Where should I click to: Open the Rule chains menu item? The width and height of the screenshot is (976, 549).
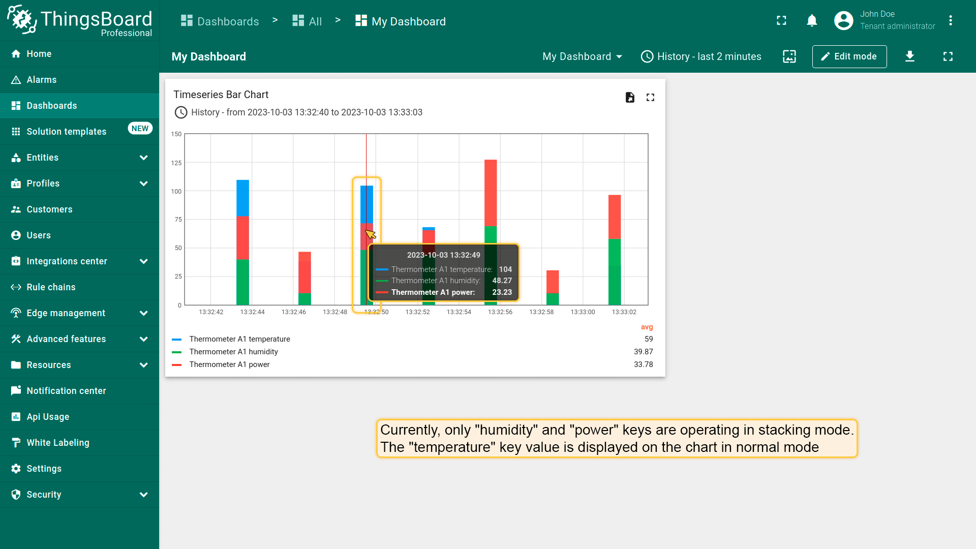click(x=51, y=287)
